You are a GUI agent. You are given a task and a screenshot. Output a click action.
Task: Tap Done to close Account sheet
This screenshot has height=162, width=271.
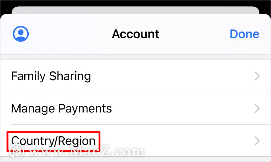click(x=244, y=34)
